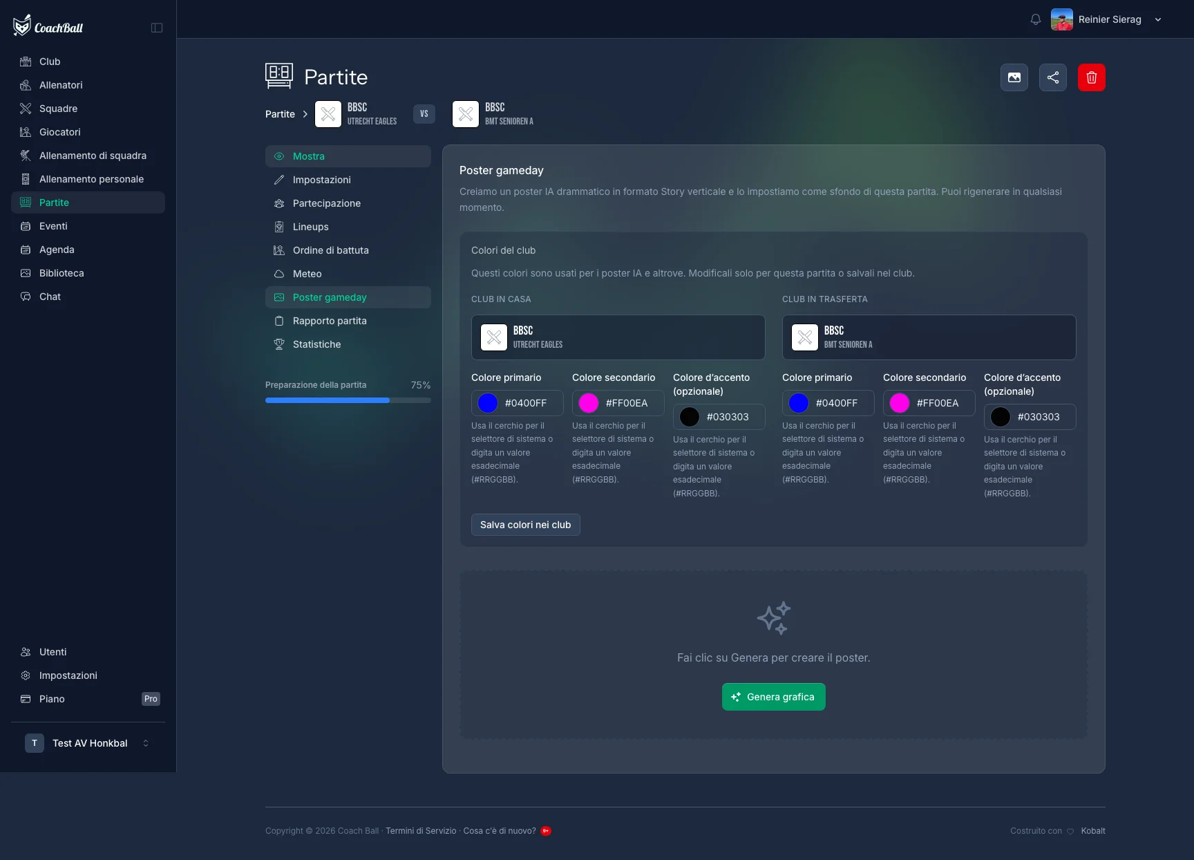The width and height of the screenshot is (1194, 860).
Task: Click the share icon button
Action: pos(1053,77)
